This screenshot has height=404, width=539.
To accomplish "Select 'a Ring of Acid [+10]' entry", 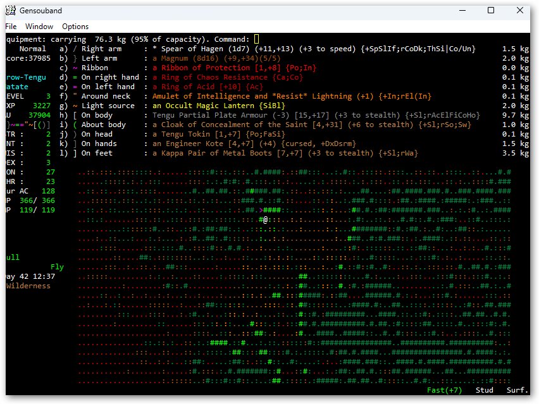I will [208, 87].
